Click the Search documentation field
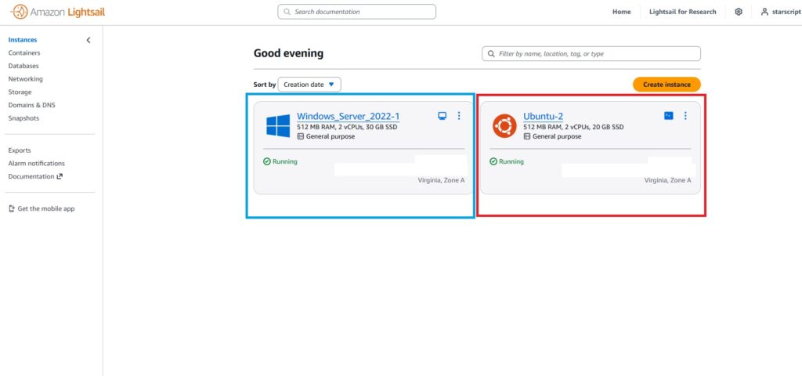The width and height of the screenshot is (802, 376). coord(357,12)
